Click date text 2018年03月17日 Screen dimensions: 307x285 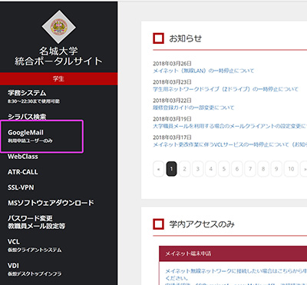(x=172, y=138)
